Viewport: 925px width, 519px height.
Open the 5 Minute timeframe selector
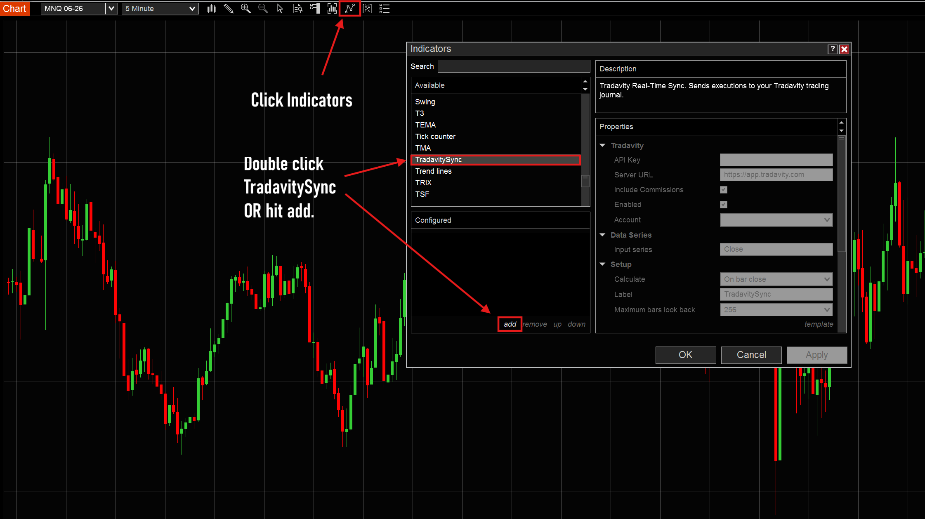[160, 8]
